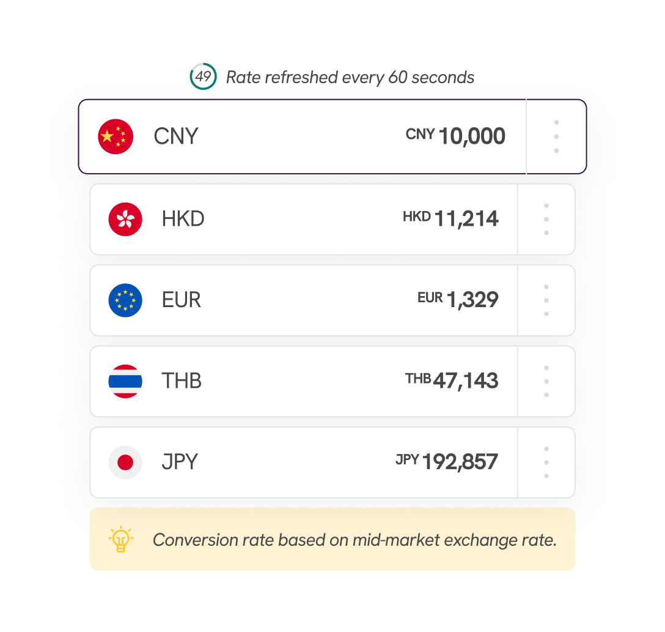665x632 pixels.
Task: Click the lightbulb tip icon
Action: pos(120,539)
